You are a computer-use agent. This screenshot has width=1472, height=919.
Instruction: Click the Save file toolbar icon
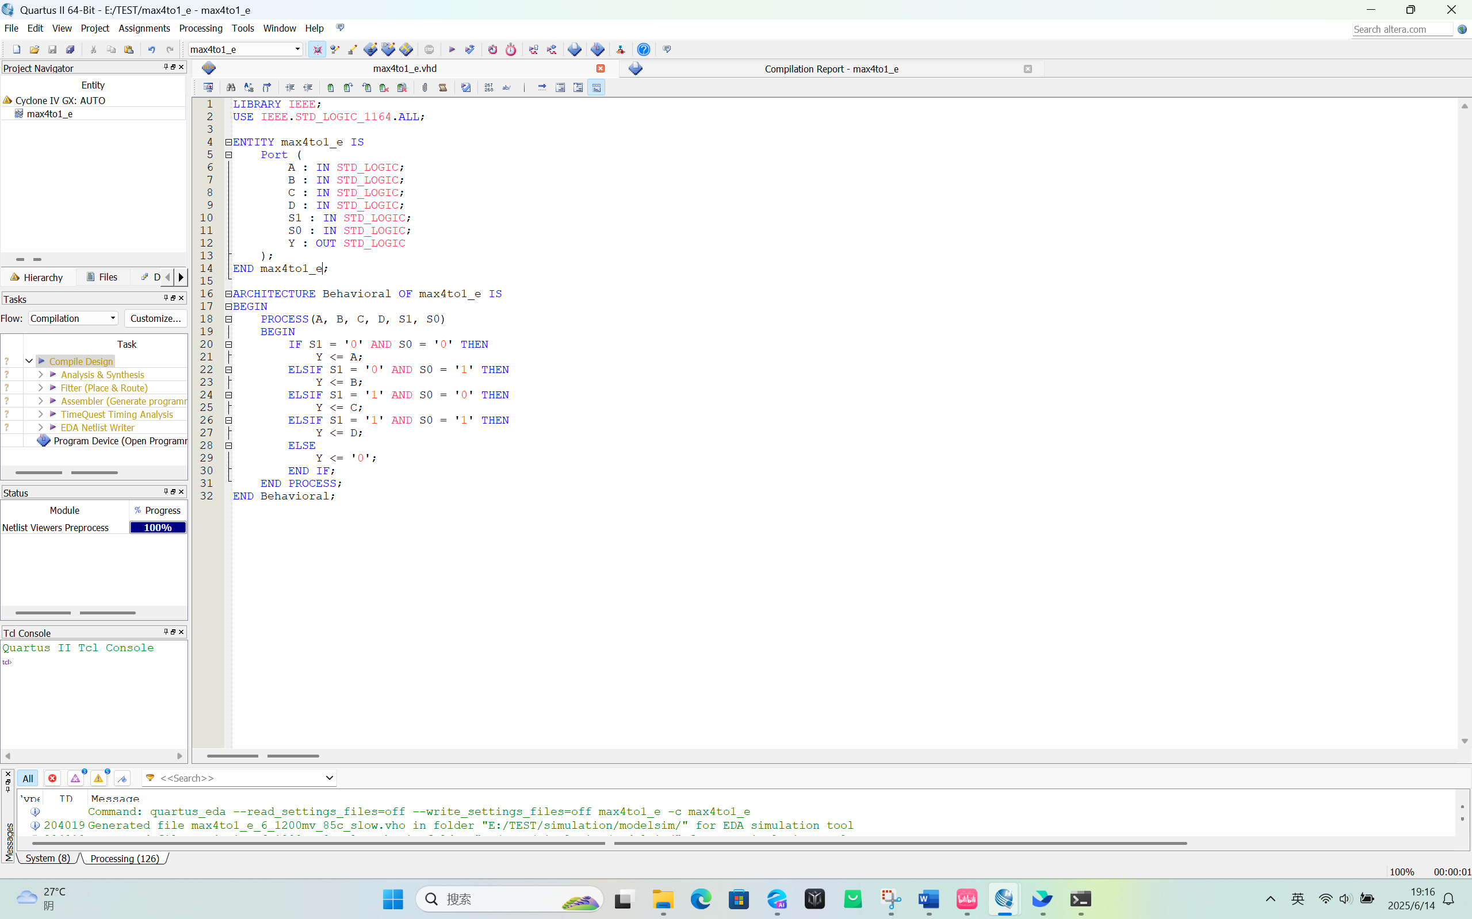point(52,49)
